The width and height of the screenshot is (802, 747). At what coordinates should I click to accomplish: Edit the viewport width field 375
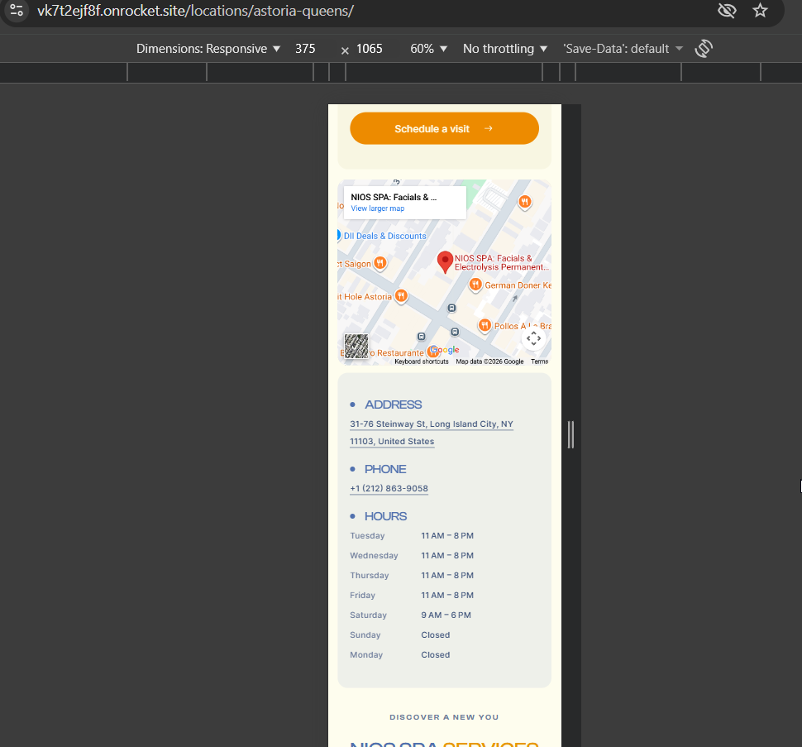point(305,49)
